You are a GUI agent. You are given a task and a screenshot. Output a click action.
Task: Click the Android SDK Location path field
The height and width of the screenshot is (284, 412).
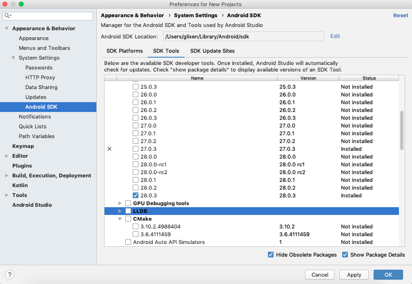[x=244, y=36]
